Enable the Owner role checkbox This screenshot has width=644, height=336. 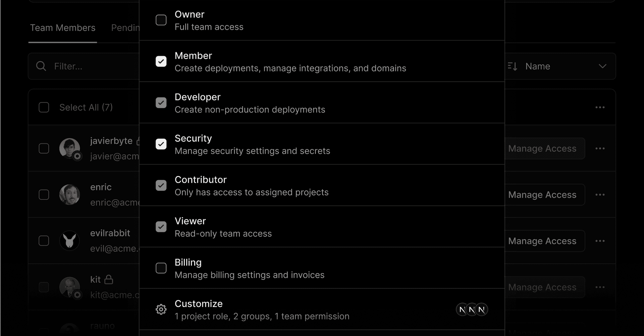tap(161, 20)
